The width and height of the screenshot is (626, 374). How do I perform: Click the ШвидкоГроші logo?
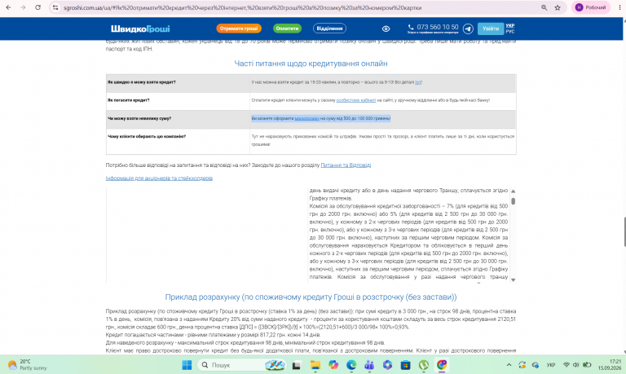[x=140, y=29]
